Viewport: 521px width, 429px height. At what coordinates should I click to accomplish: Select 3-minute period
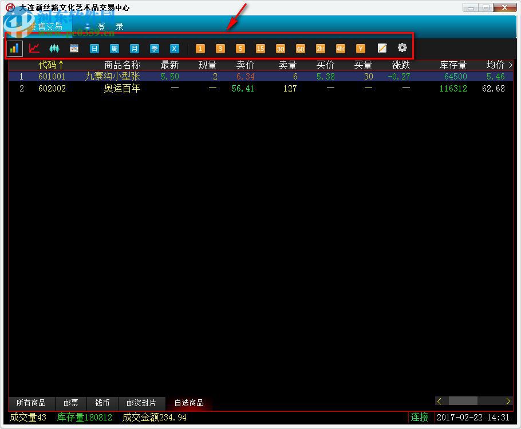click(220, 49)
